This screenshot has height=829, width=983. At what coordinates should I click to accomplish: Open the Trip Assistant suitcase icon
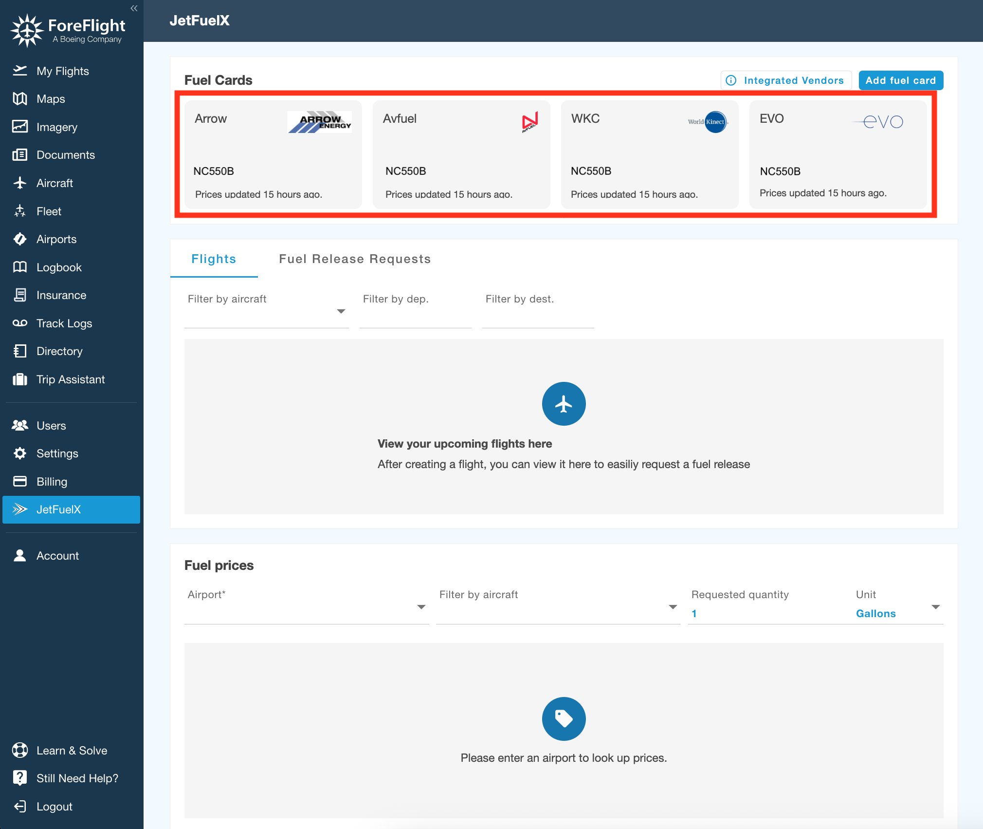[x=20, y=379]
